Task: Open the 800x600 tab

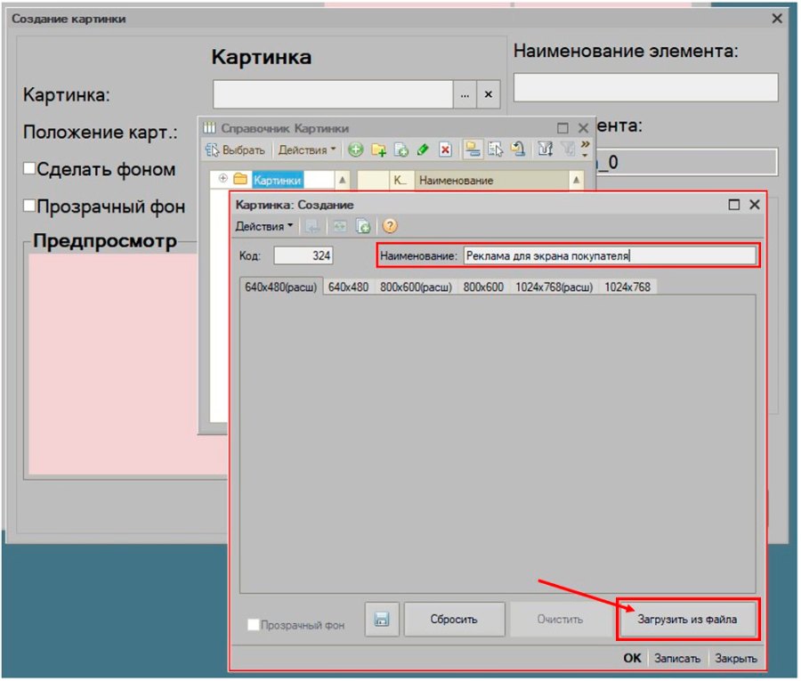Action: coord(483,288)
